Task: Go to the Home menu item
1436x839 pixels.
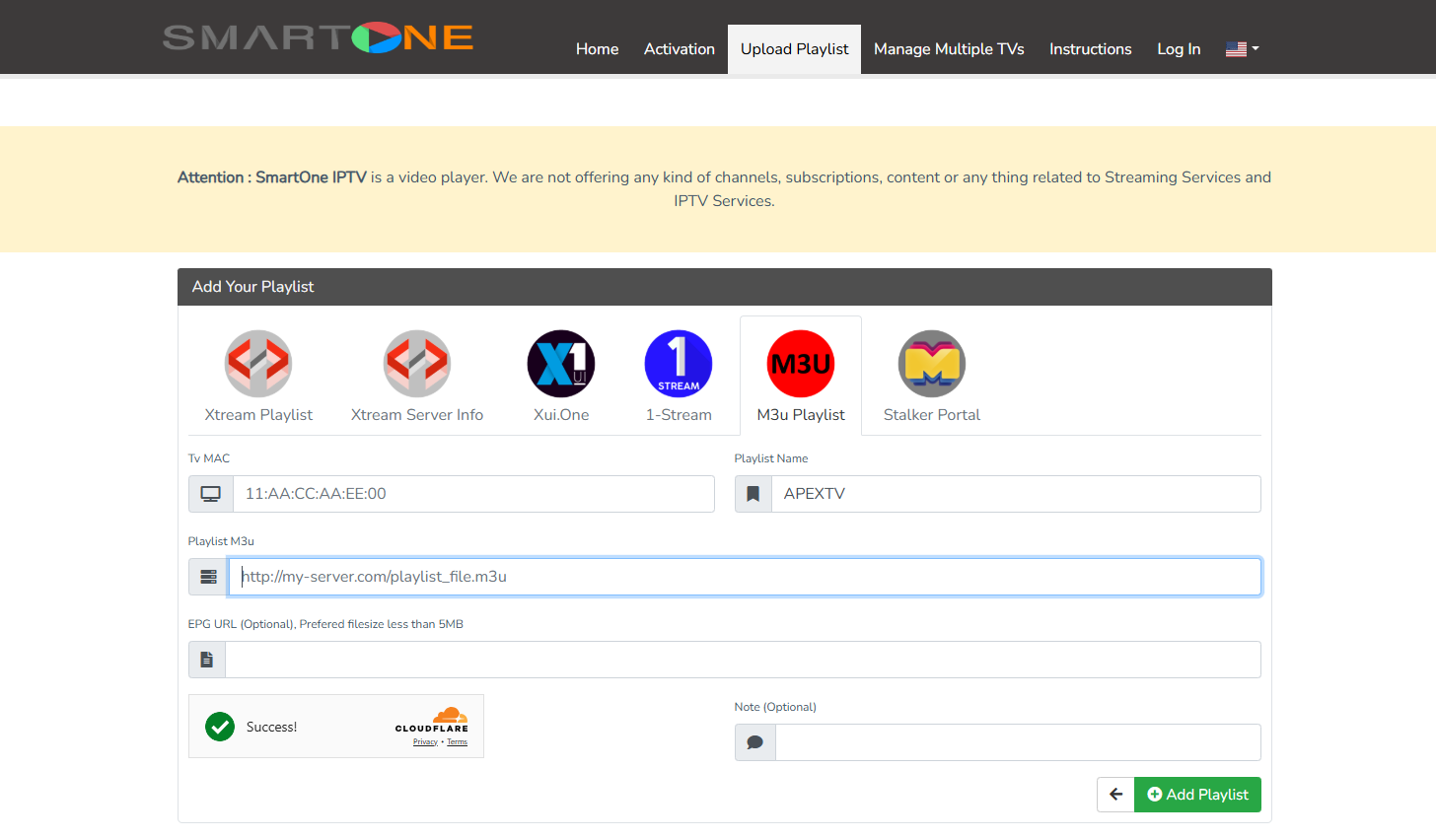Action: pos(597,49)
